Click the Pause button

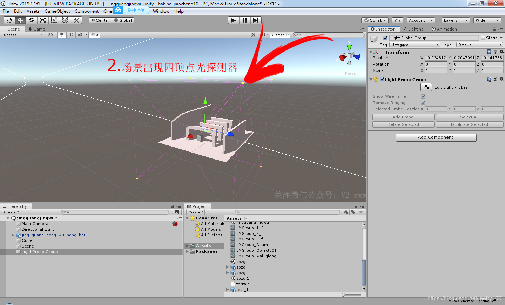tap(245, 20)
